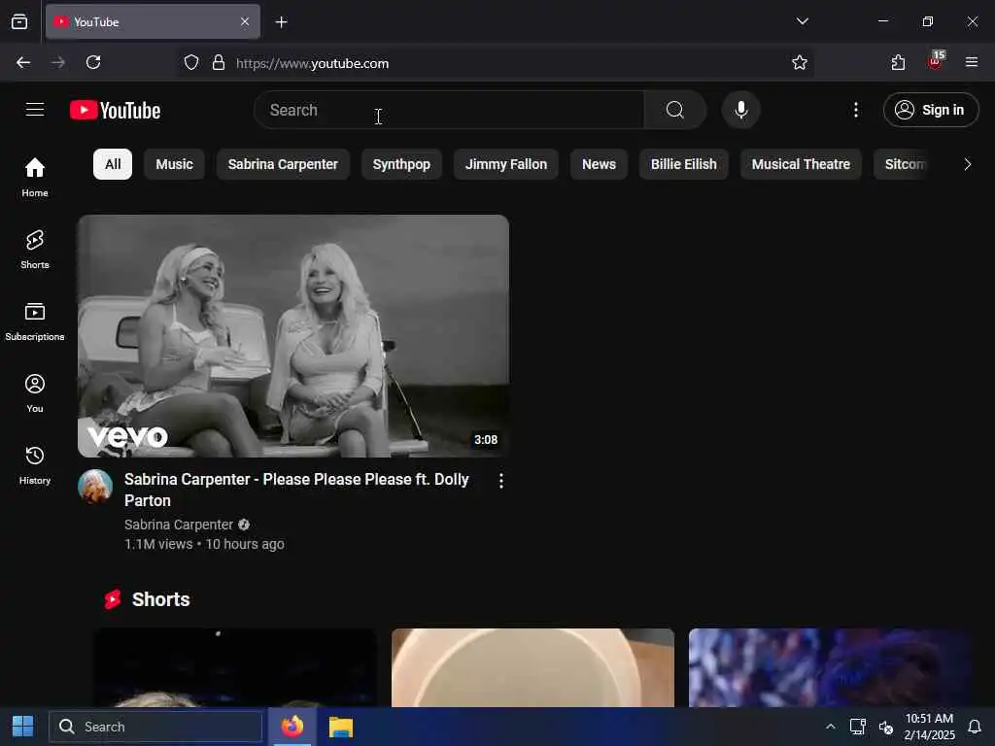Open the notifications bell in taskbar

click(975, 727)
